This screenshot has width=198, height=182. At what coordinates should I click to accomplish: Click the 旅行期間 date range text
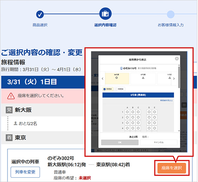click(41, 70)
